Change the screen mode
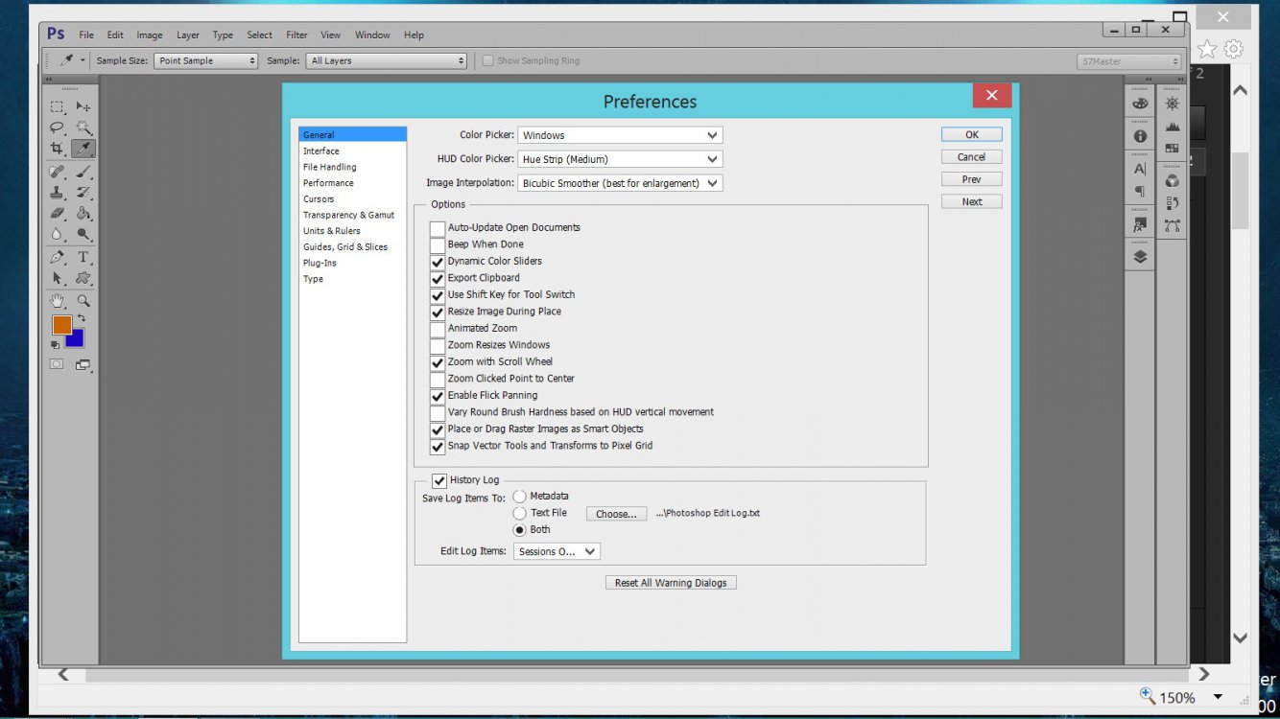This screenshot has width=1280, height=719. [83, 364]
